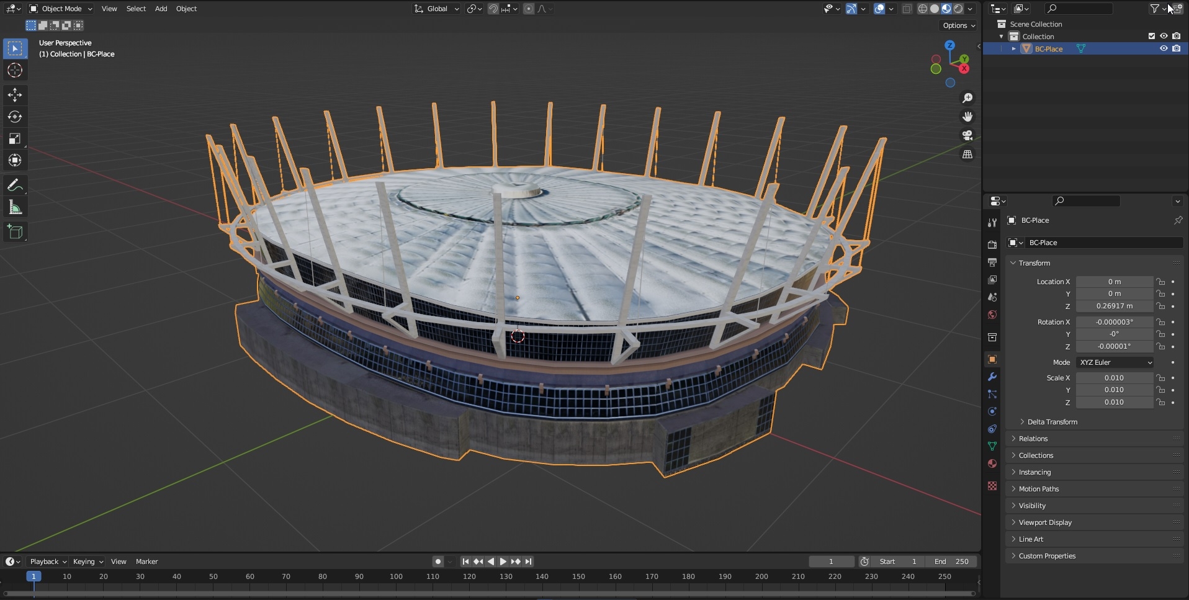Choose the Rotate tool in toolbar
This screenshot has width=1189, height=600.
[15, 117]
